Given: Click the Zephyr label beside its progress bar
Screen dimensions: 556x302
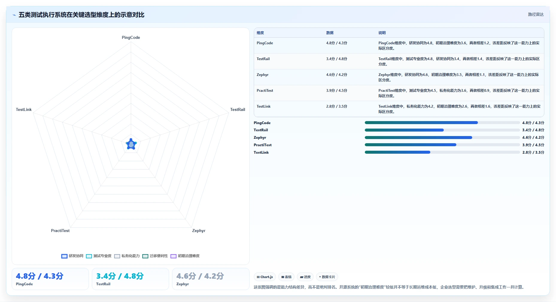Looking at the screenshot, I should (260, 138).
